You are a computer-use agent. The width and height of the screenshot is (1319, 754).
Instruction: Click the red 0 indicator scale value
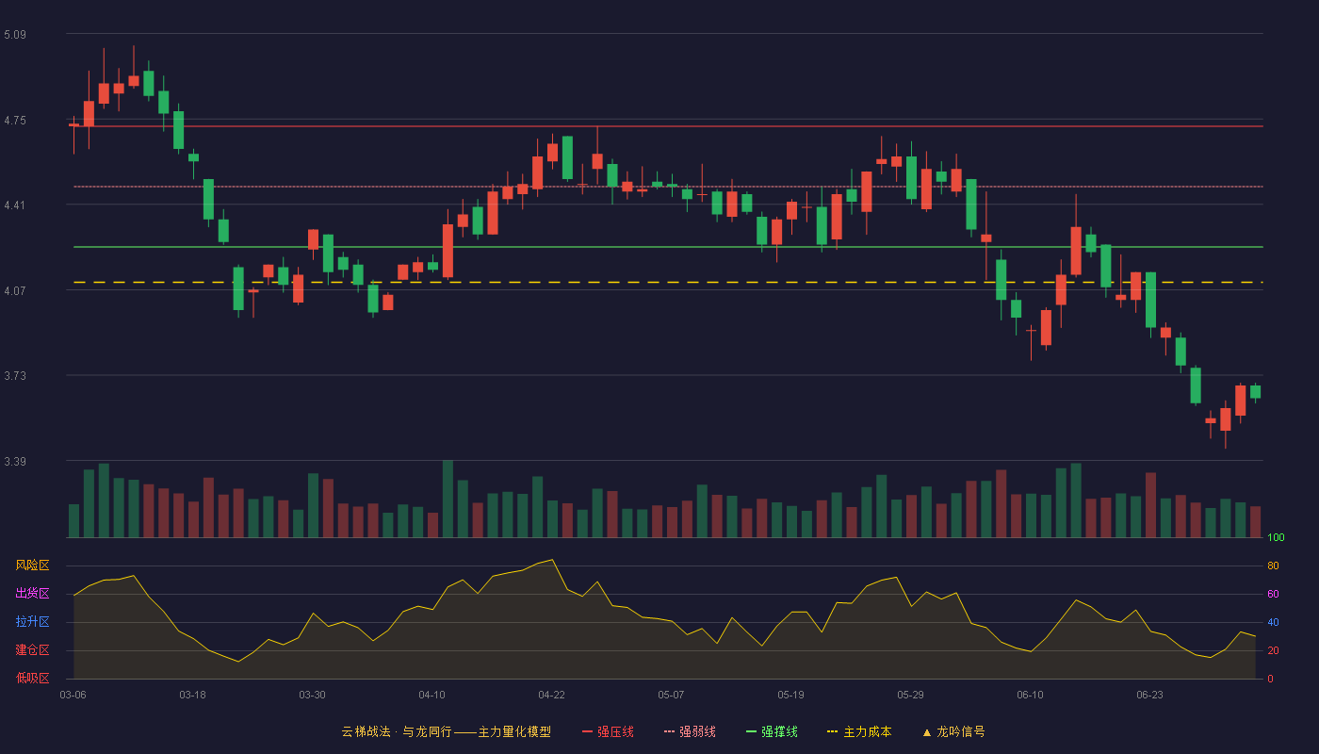coord(1270,679)
